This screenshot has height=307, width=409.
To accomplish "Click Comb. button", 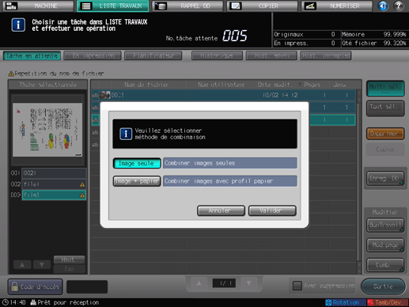I will click(x=385, y=265).
